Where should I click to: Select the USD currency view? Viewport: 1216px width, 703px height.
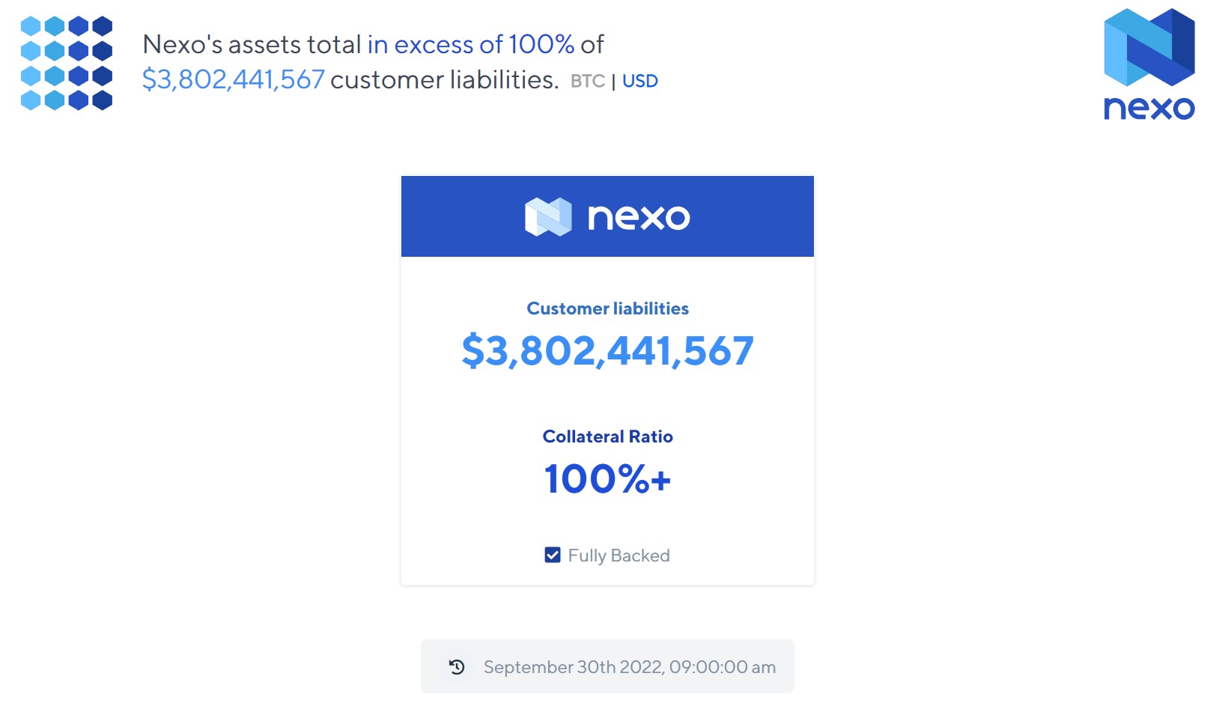tap(641, 80)
